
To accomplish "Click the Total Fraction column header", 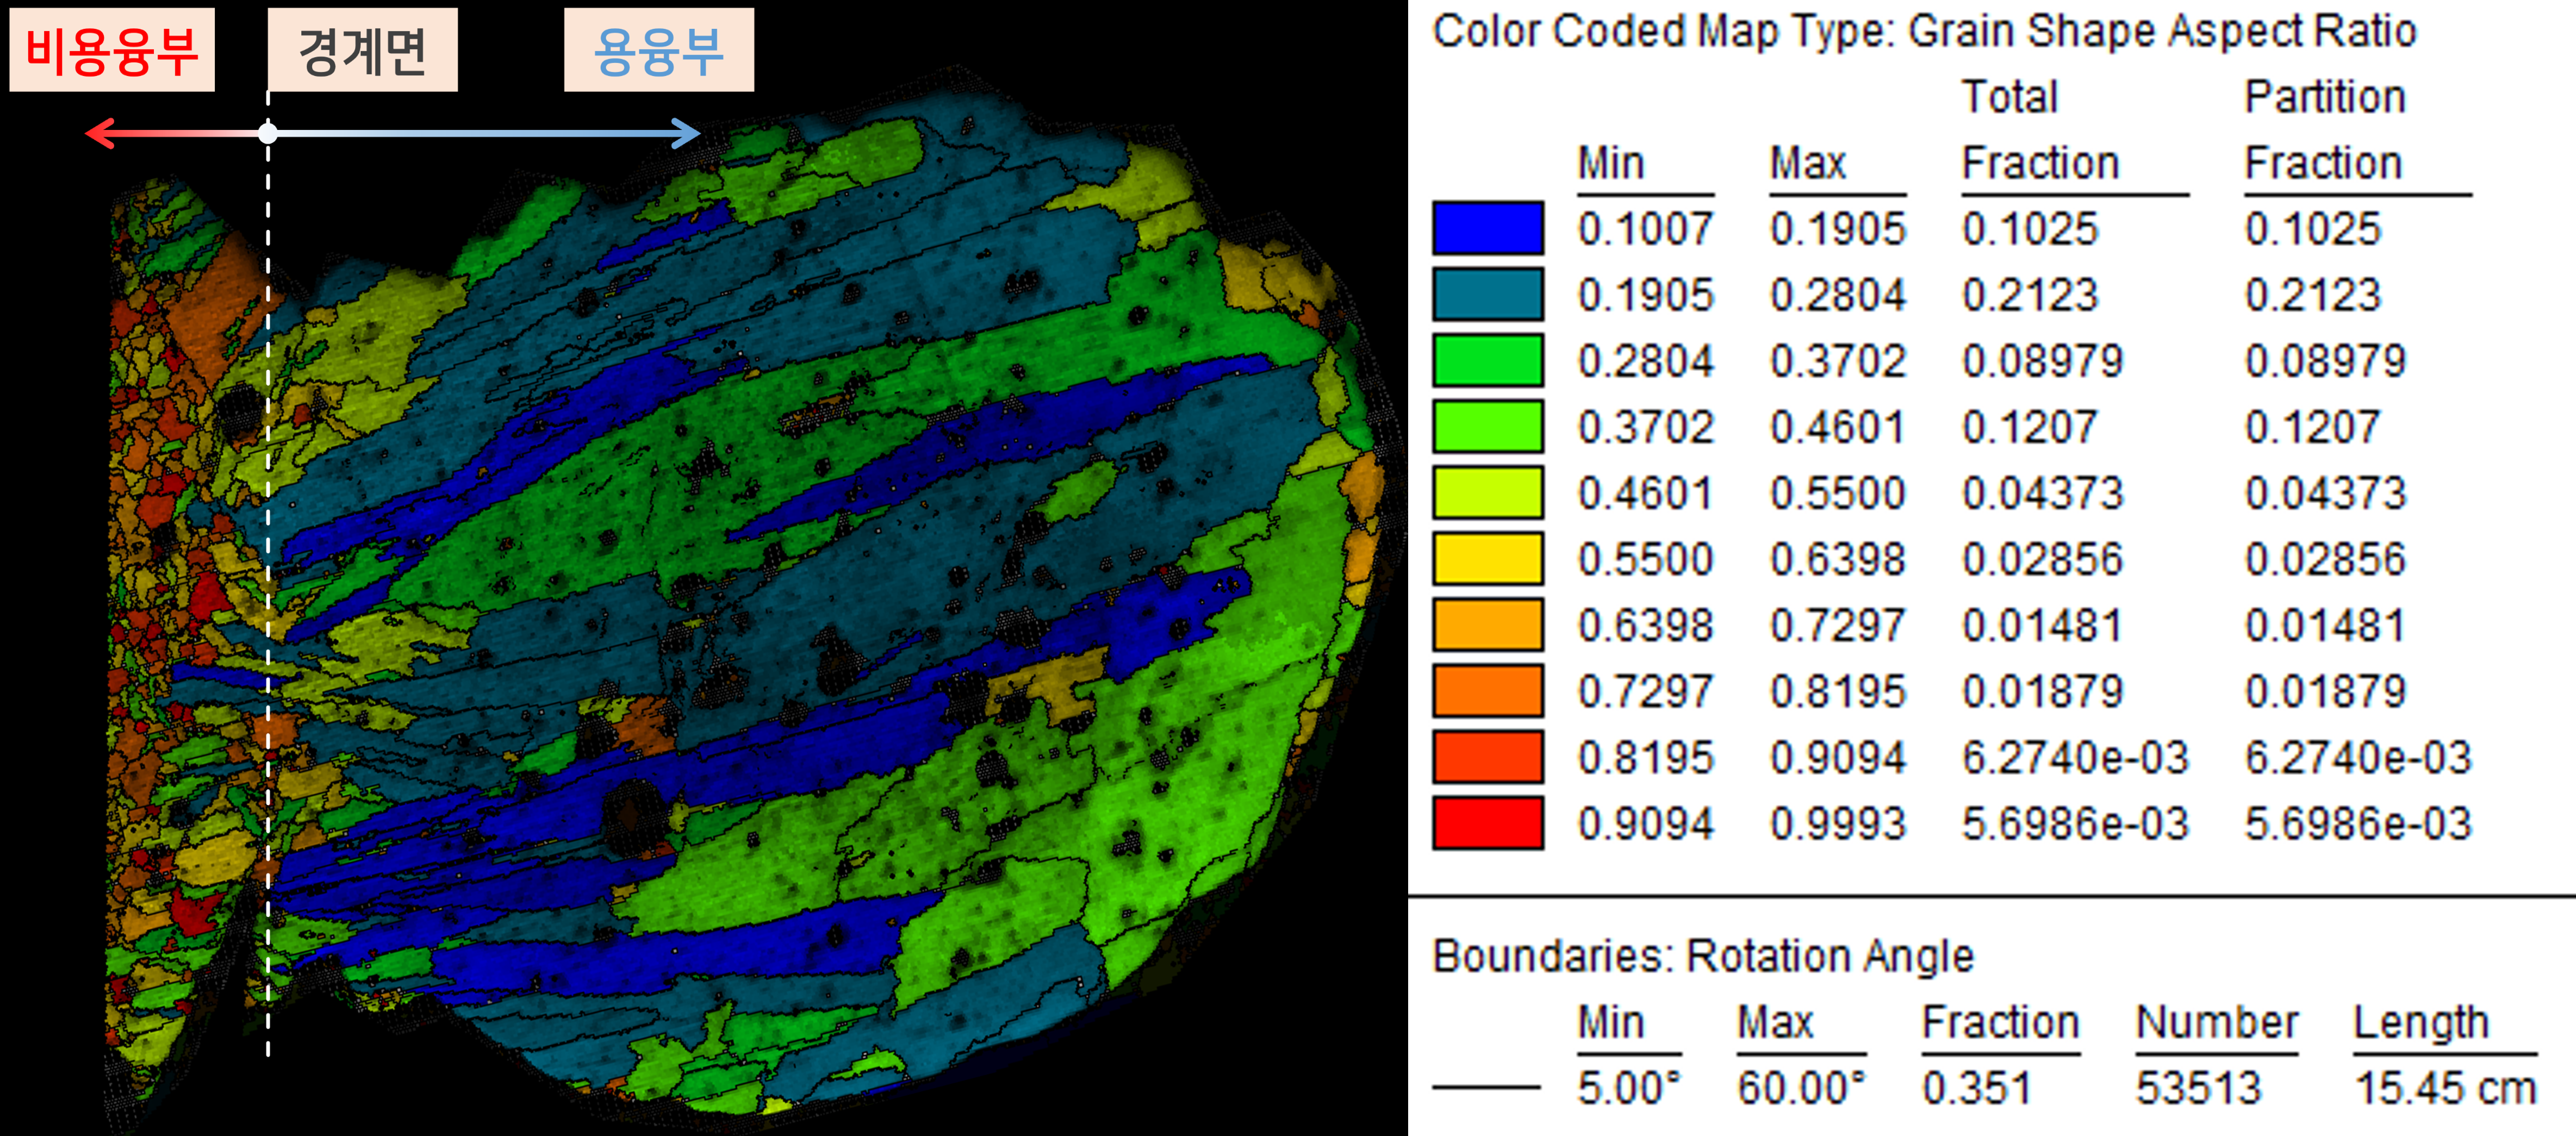I will (x=2039, y=130).
